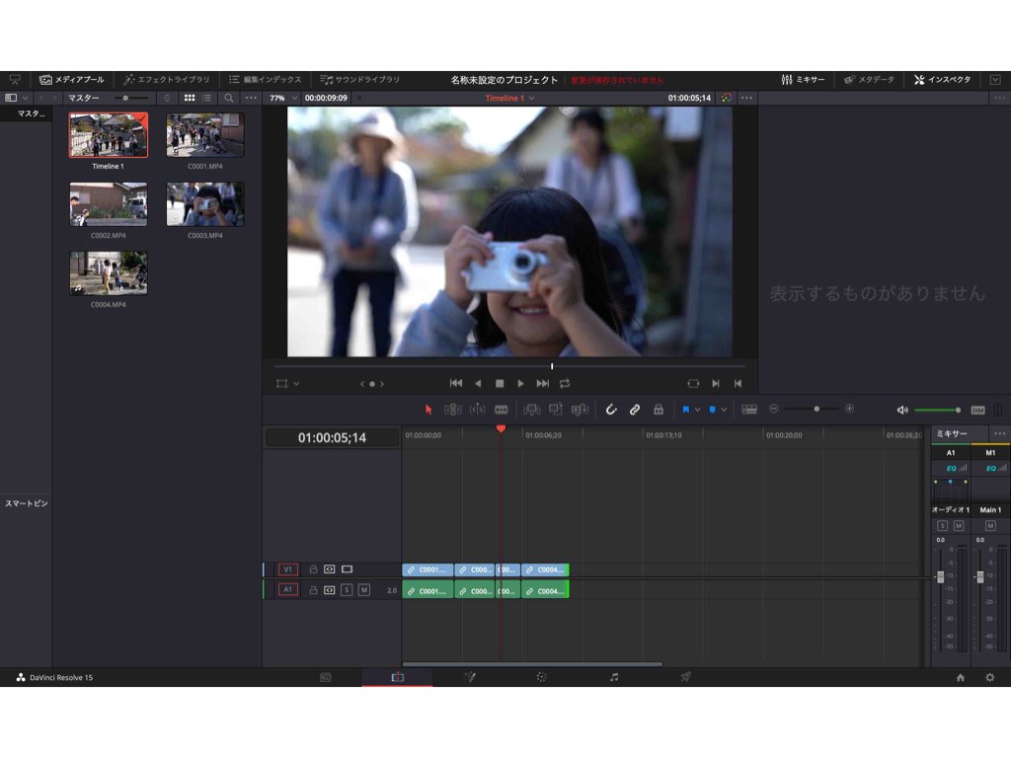Select the arrow selection mode tool
Screen dimensions: 1011x758
pyautogui.click(x=428, y=410)
